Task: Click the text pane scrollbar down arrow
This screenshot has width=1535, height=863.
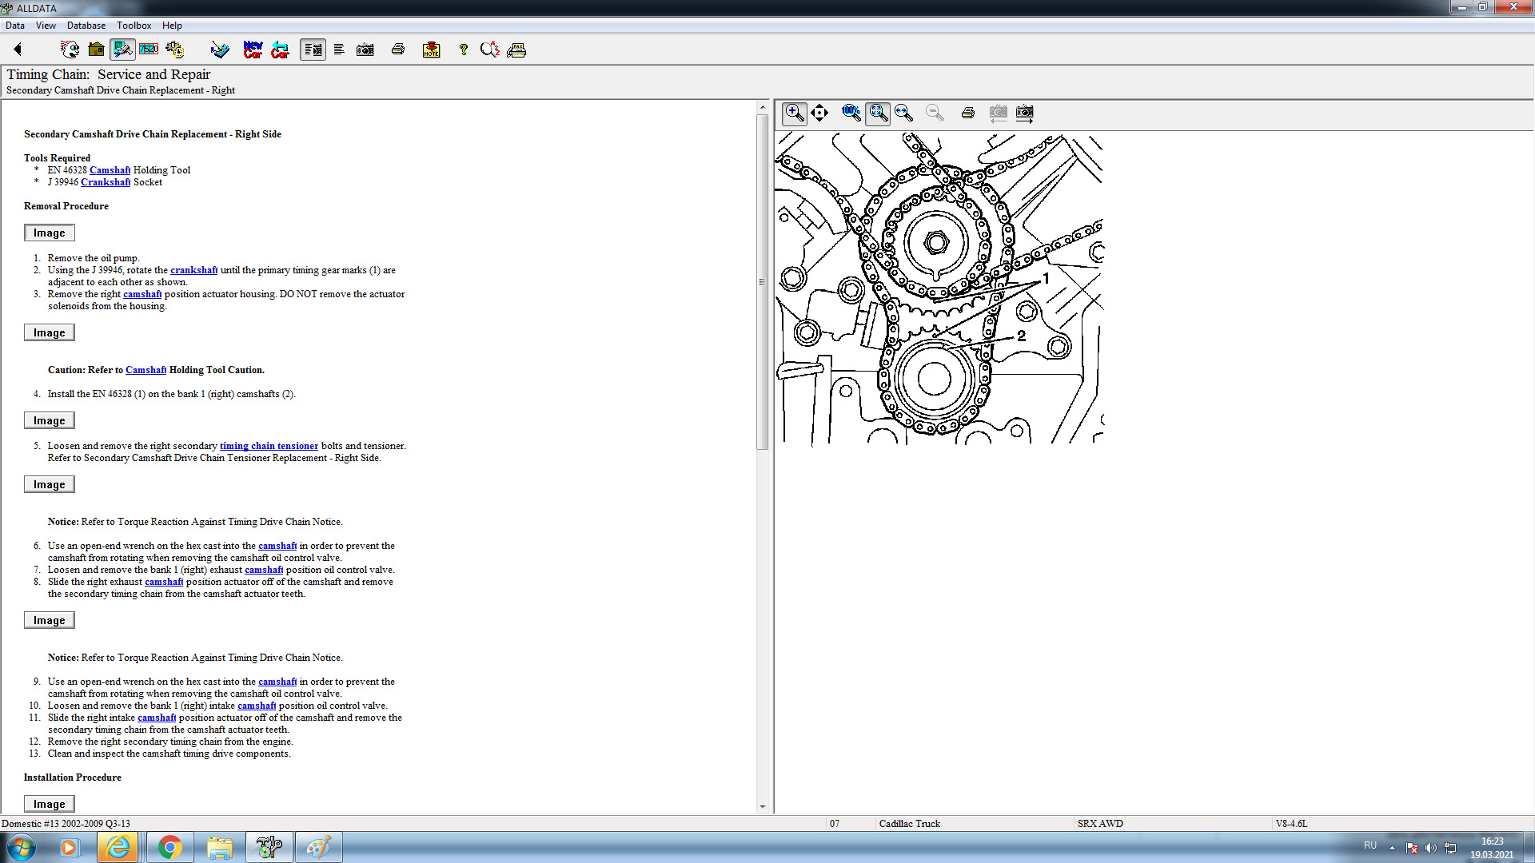Action: [x=762, y=806]
